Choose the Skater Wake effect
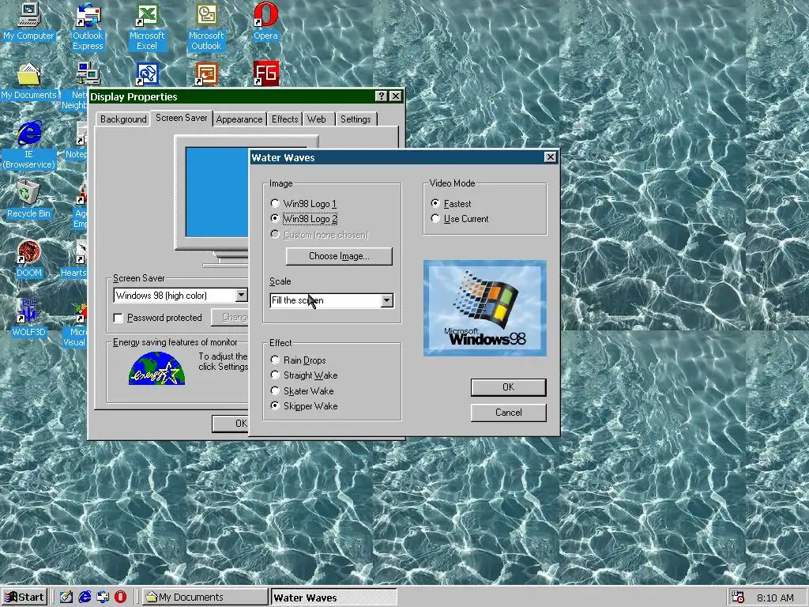This screenshot has width=809, height=607. pyautogui.click(x=275, y=390)
